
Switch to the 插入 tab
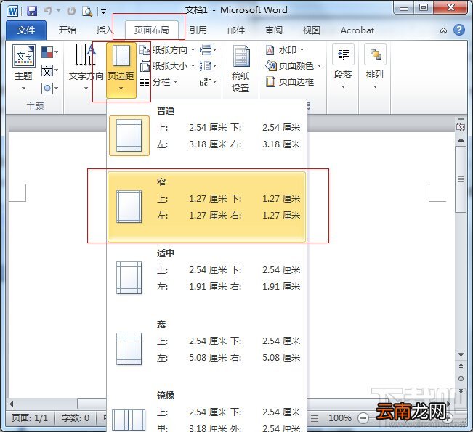[x=105, y=30]
